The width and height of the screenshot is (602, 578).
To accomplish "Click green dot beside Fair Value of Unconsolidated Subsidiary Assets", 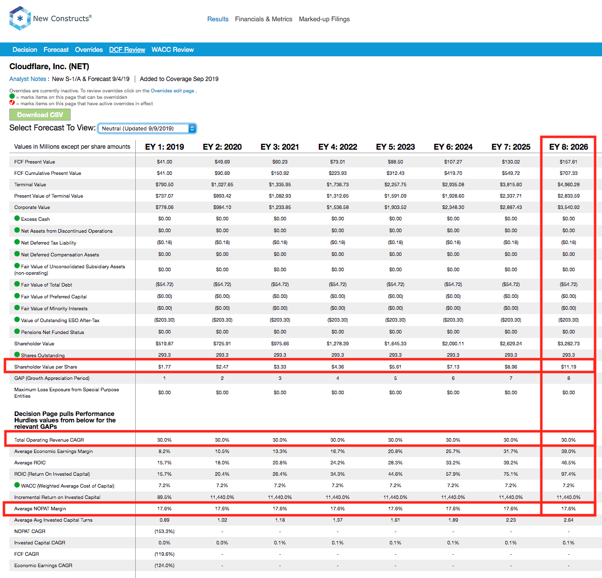I will pos(17,266).
